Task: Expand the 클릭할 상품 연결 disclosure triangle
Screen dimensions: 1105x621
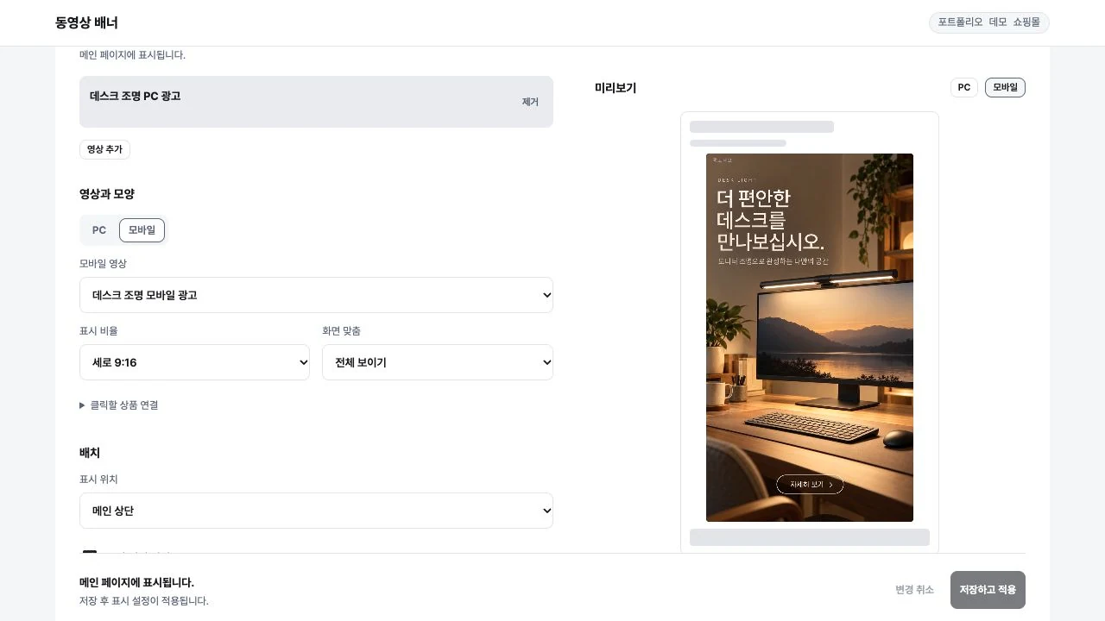Action: 118,405
